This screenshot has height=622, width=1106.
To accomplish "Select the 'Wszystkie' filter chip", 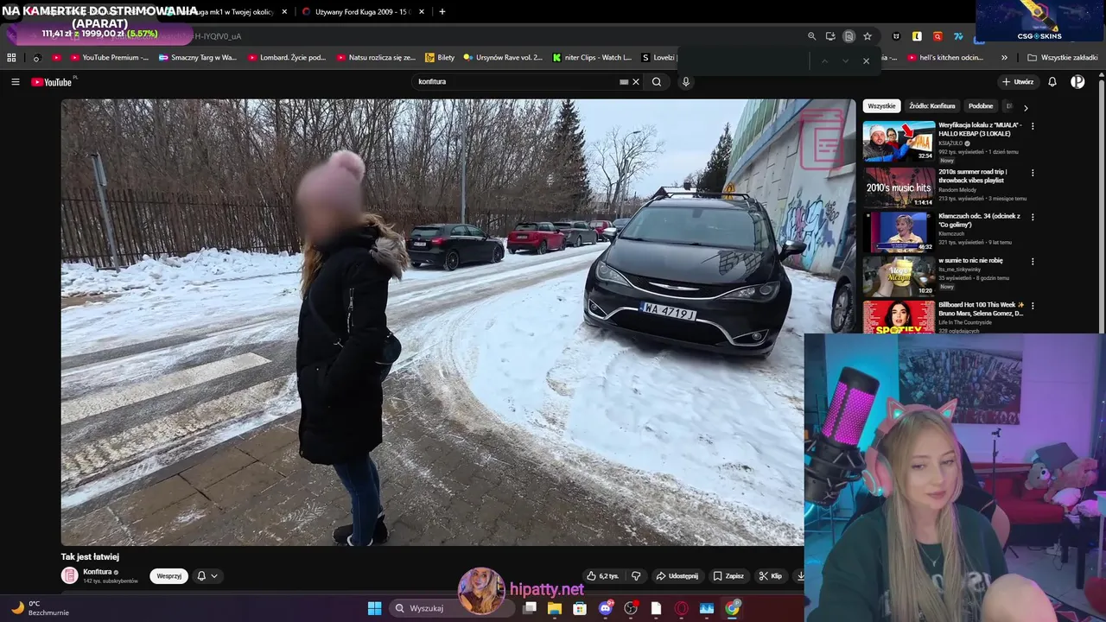I will click(x=881, y=106).
